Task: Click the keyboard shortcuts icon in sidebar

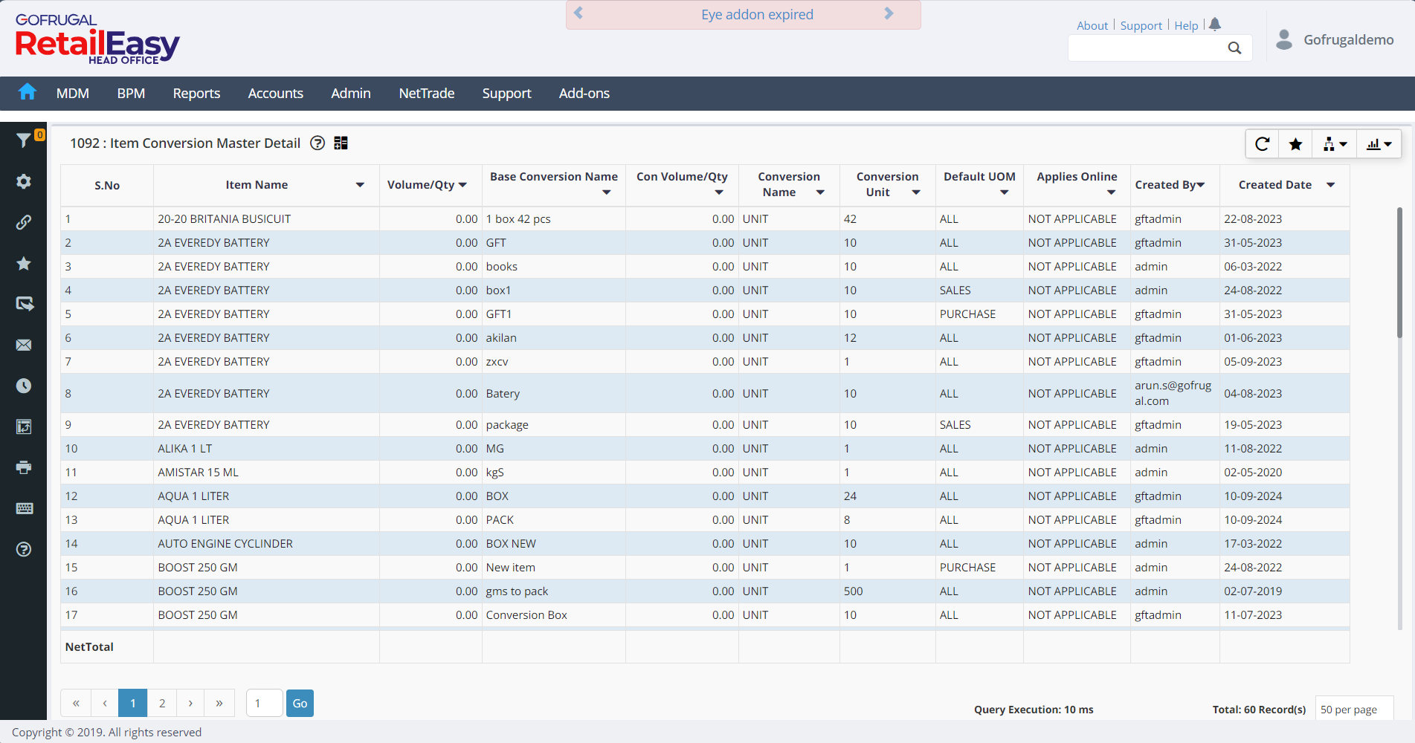Action: pos(24,508)
